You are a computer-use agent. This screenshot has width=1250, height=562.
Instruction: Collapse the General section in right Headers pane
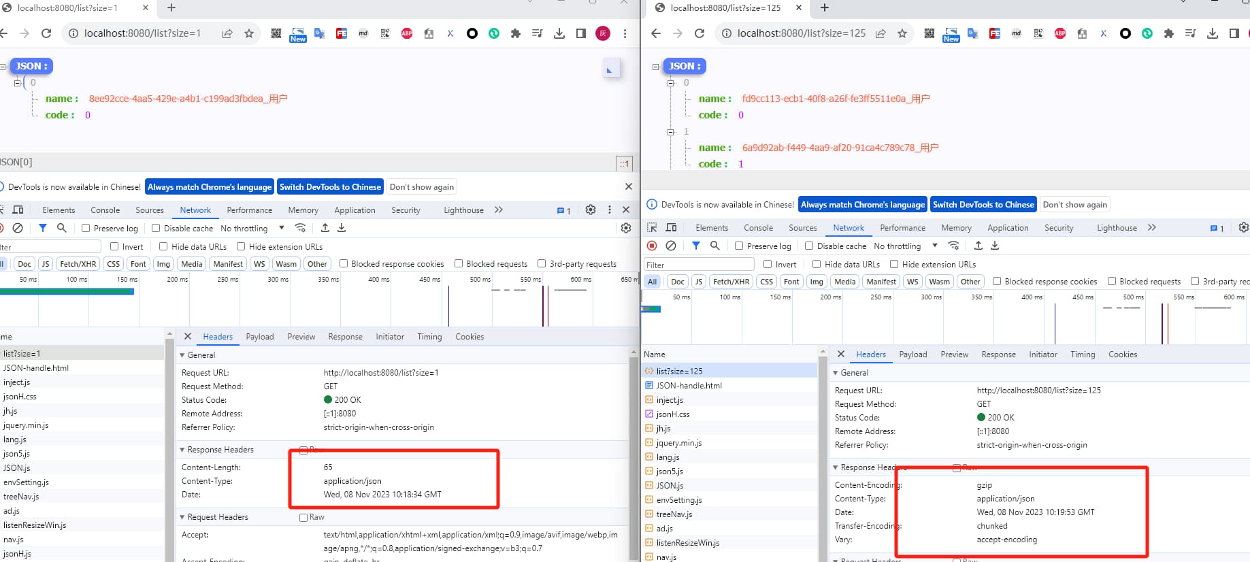[x=836, y=373]
